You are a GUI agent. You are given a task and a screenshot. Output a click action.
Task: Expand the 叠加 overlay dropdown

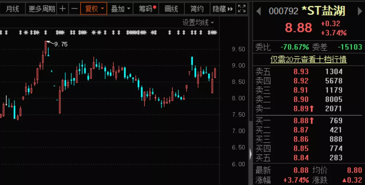pos(120,9)
